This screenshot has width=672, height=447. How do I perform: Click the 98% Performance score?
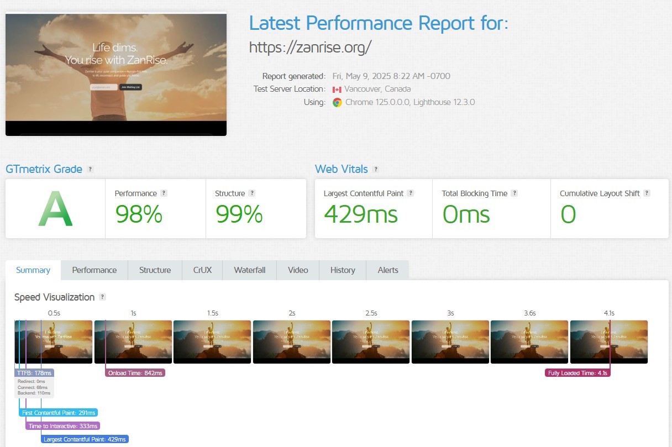click(139, 214)
